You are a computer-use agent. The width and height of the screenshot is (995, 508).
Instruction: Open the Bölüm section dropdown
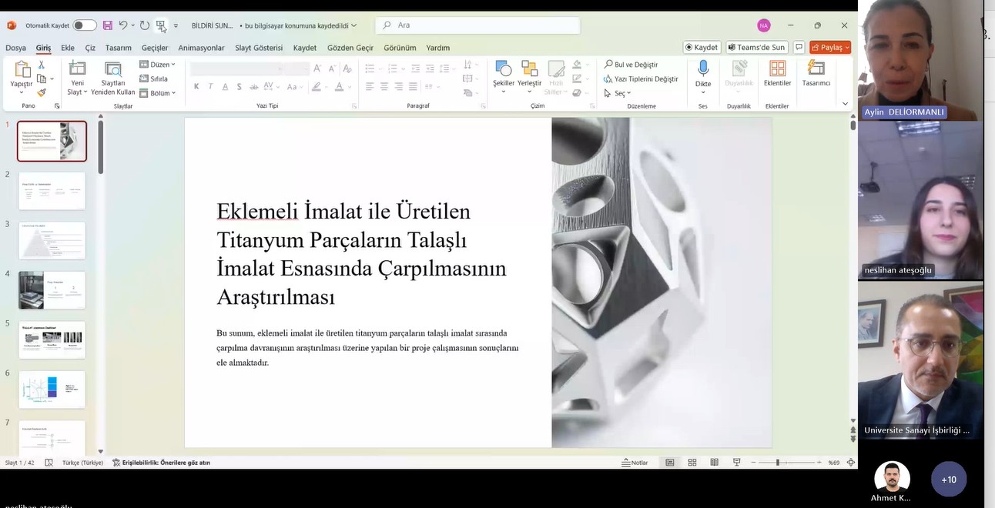point(158,93)
